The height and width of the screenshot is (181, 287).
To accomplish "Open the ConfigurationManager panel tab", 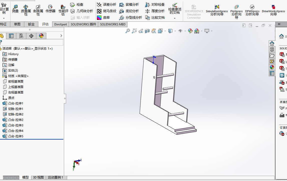I will [x=21, y=36].
